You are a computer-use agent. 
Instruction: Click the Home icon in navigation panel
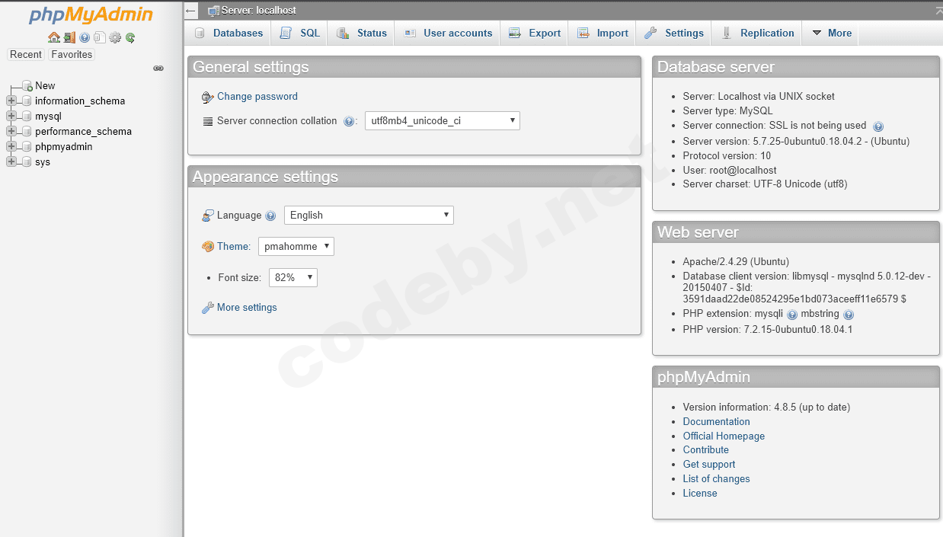(53, 37)
